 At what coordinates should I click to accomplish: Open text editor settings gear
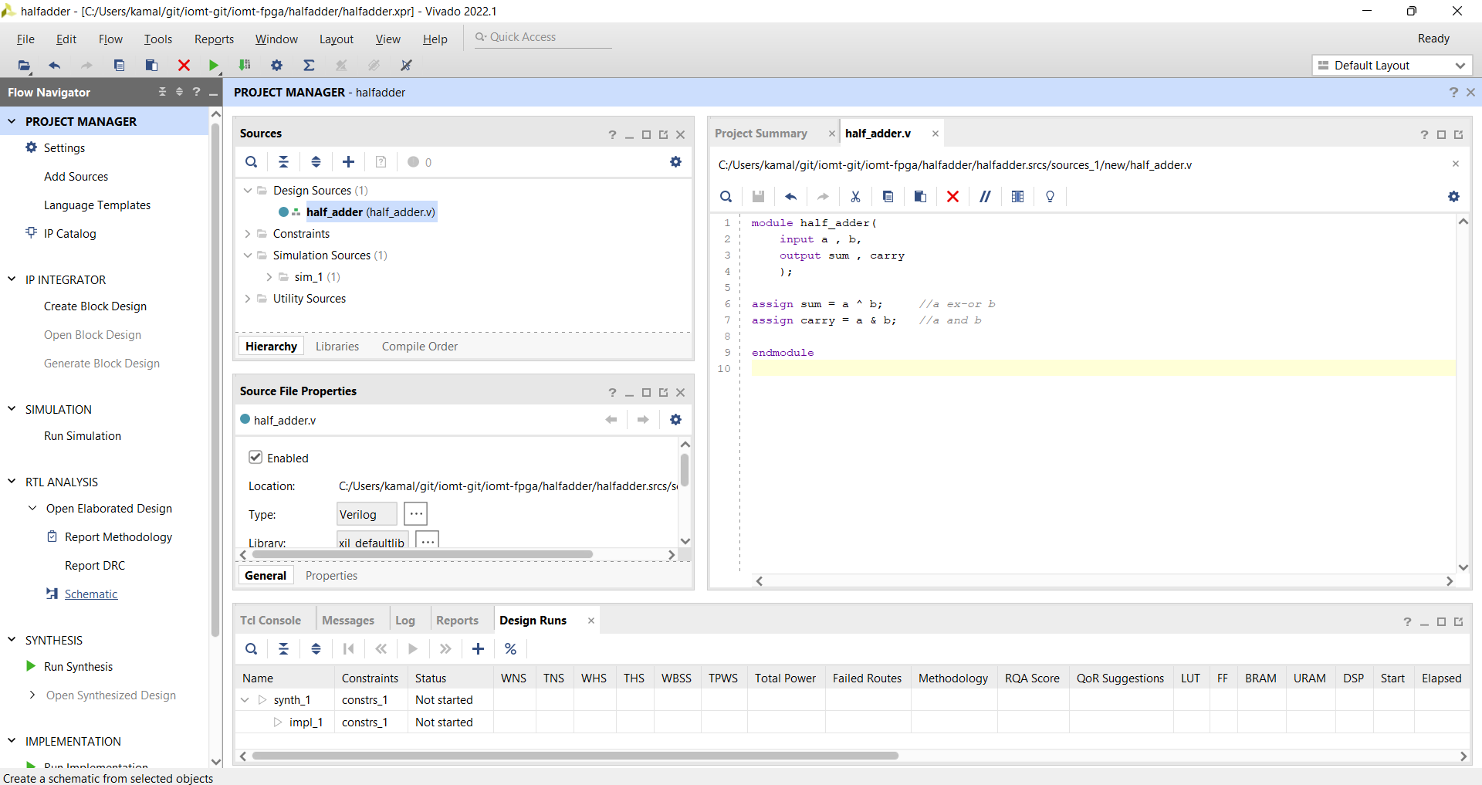click(1453, 197)
